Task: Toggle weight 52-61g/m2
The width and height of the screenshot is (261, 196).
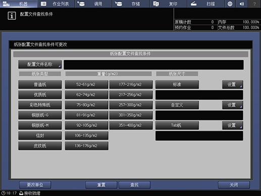Action: point(86,84)
